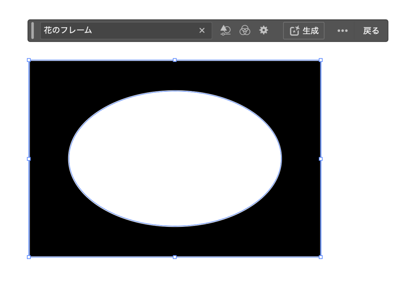399x289 pixels.
Task: Select the white ellipse shape
Action: 175,159
